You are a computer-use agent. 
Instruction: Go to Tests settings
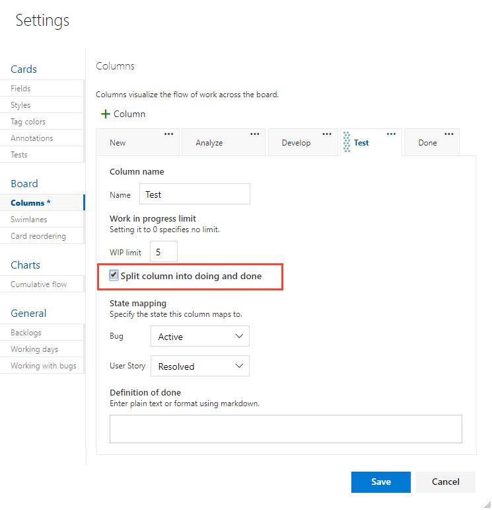tap(42, 155)
